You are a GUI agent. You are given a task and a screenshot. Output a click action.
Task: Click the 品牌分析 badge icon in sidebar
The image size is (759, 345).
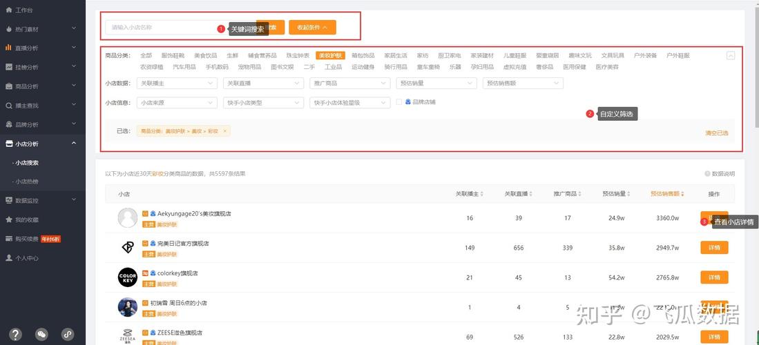coord(9,124)
